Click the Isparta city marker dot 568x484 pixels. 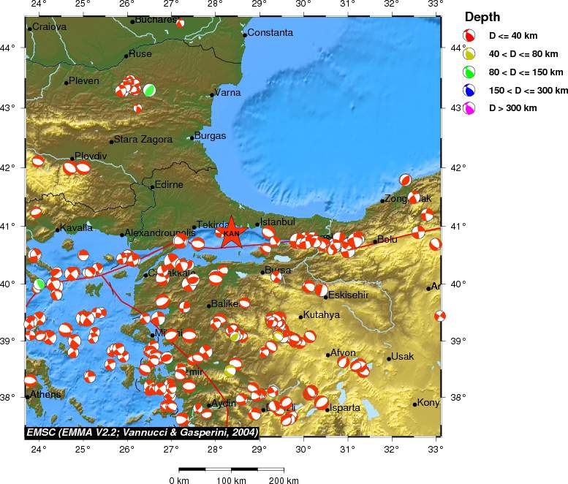pyautogui.click(x=327, y=409)
